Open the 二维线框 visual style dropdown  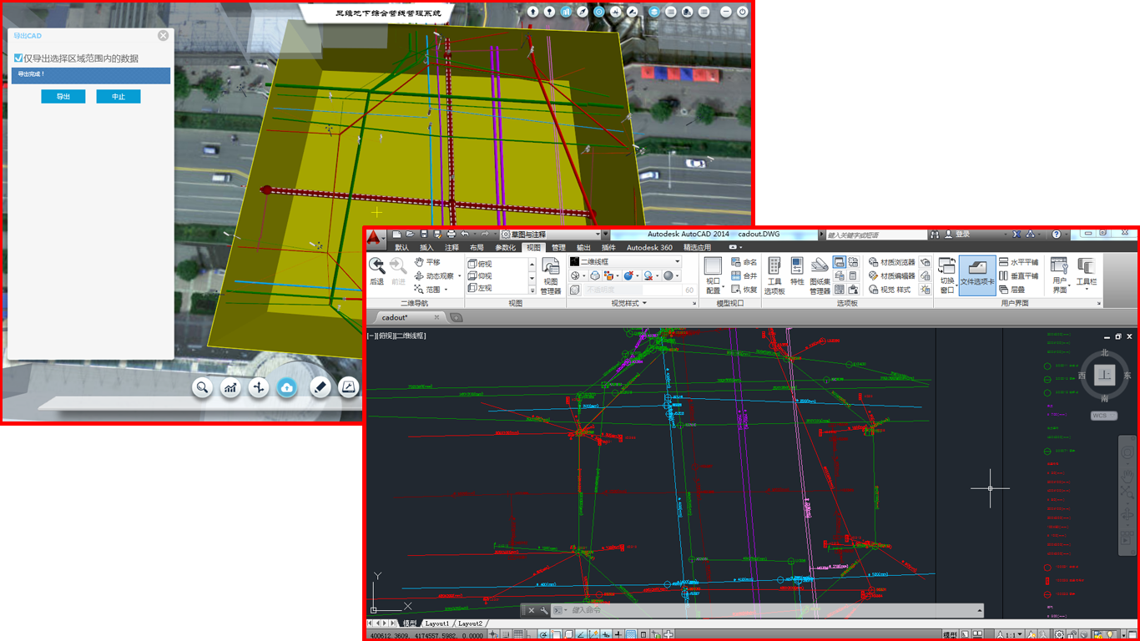tap(625, 262)
